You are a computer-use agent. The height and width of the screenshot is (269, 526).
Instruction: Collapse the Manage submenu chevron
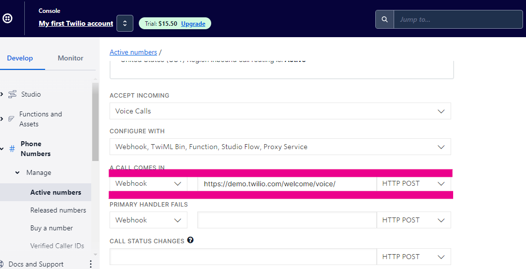pos(17,173)
